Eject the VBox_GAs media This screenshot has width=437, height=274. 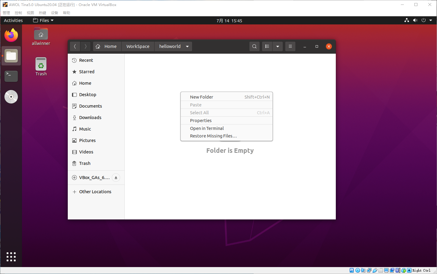(x=116, y=178)
